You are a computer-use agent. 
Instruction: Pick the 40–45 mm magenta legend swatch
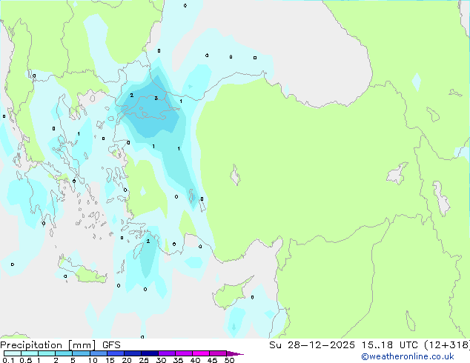pos(201,353)
